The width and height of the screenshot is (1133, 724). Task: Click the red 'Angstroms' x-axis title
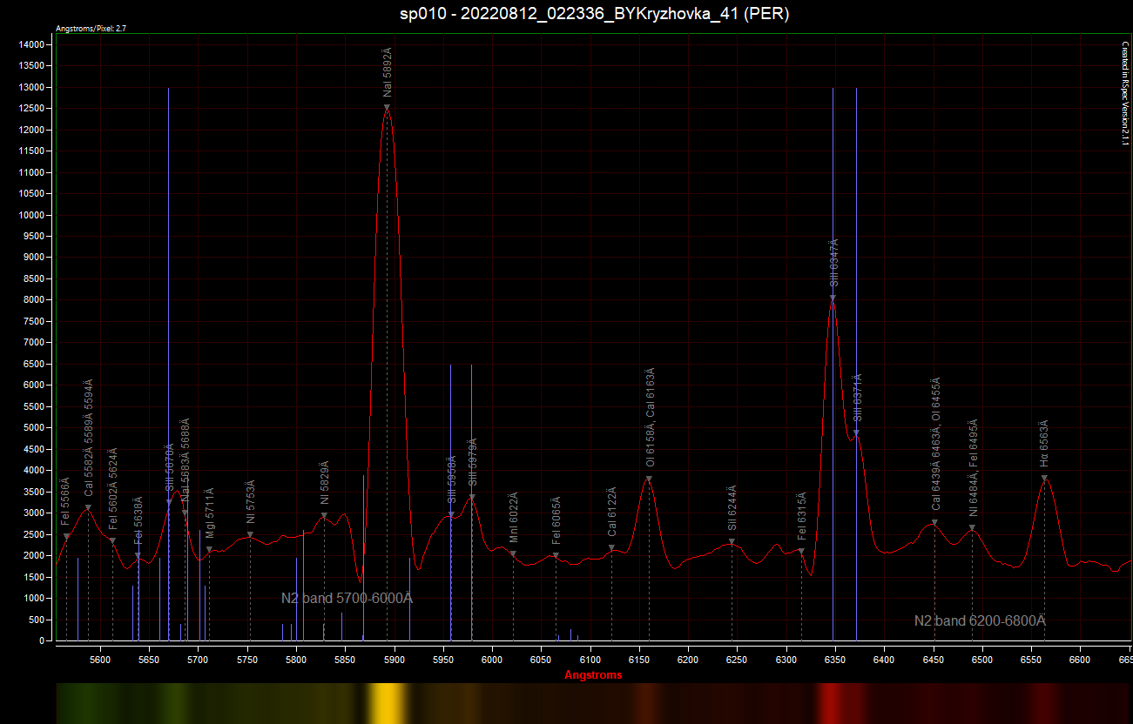pyautogui.click(x=593, y=675)
